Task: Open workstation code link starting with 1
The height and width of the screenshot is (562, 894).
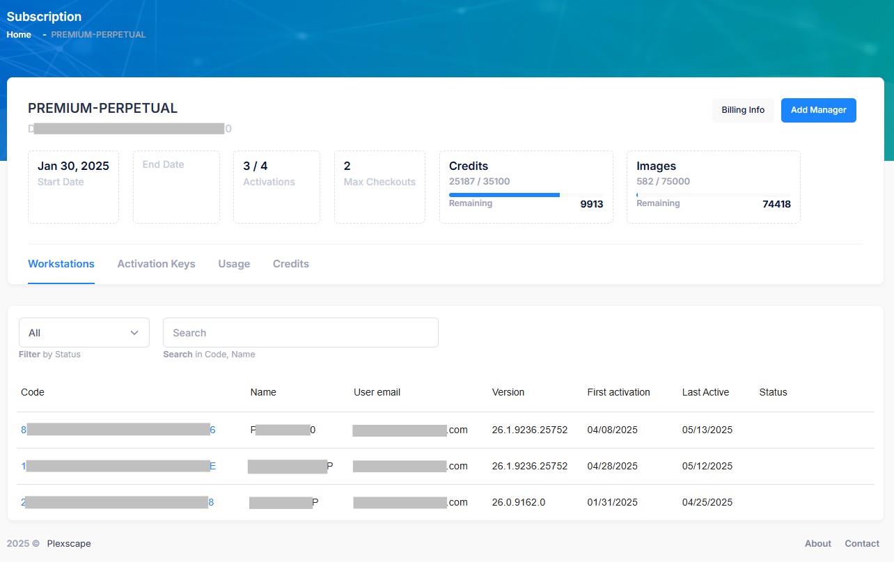Action: pyautogui.click(x=118, y=466)
